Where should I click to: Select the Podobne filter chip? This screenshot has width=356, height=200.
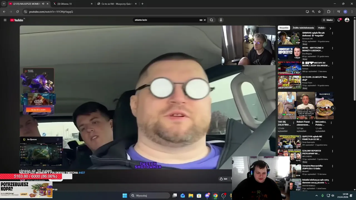(322, 28)
